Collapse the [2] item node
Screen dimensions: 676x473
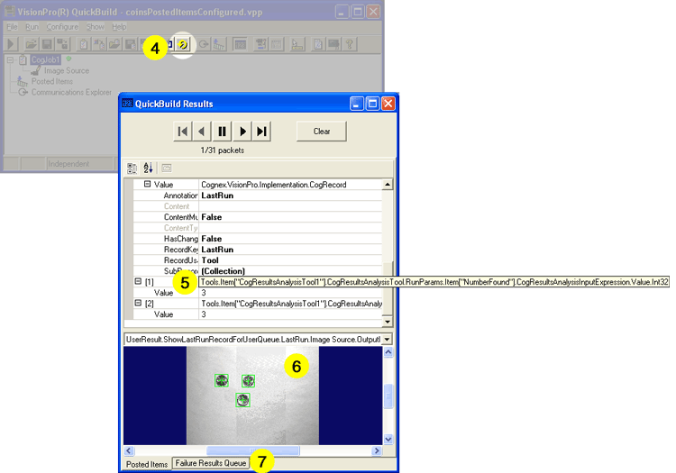point(138,303)
